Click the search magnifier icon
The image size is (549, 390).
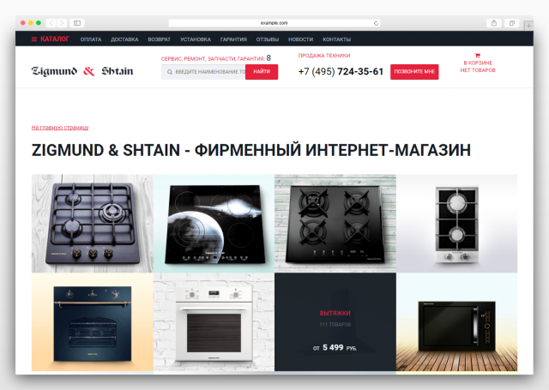[x=170, y=72]
